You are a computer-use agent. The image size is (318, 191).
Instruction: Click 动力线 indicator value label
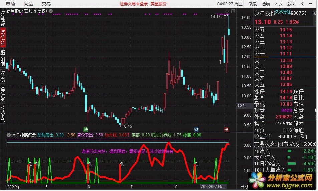pyautogui.click(x=117, y=135)
